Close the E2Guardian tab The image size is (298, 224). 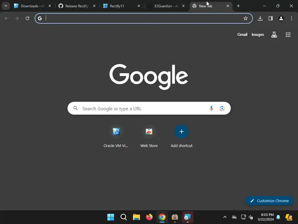[183, 6]
